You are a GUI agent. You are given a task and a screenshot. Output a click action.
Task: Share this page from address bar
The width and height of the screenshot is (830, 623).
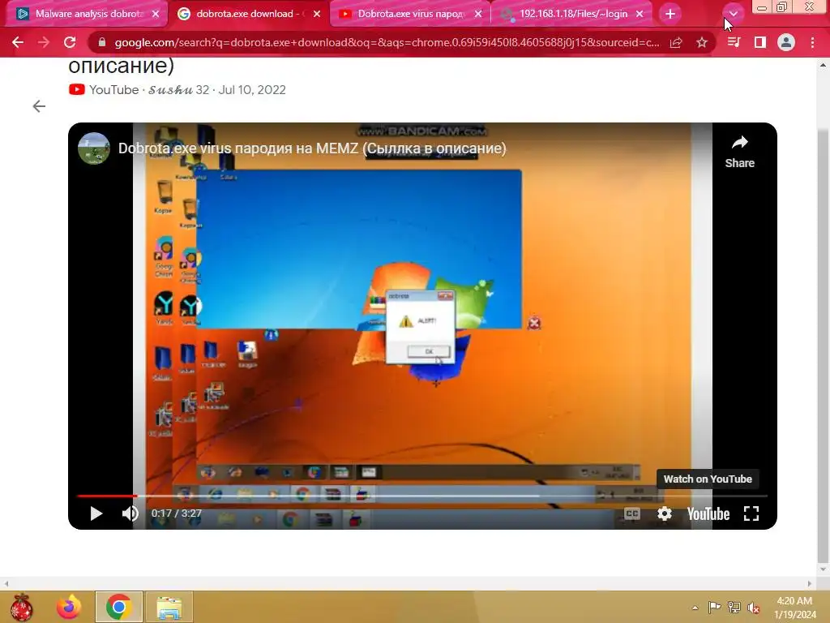[x=676, y=42]
